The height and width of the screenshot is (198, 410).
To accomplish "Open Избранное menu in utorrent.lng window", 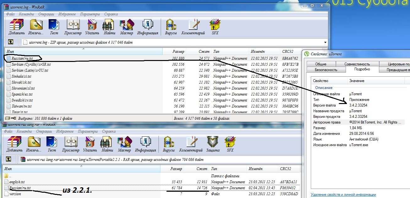I will [x=67, y=14].
